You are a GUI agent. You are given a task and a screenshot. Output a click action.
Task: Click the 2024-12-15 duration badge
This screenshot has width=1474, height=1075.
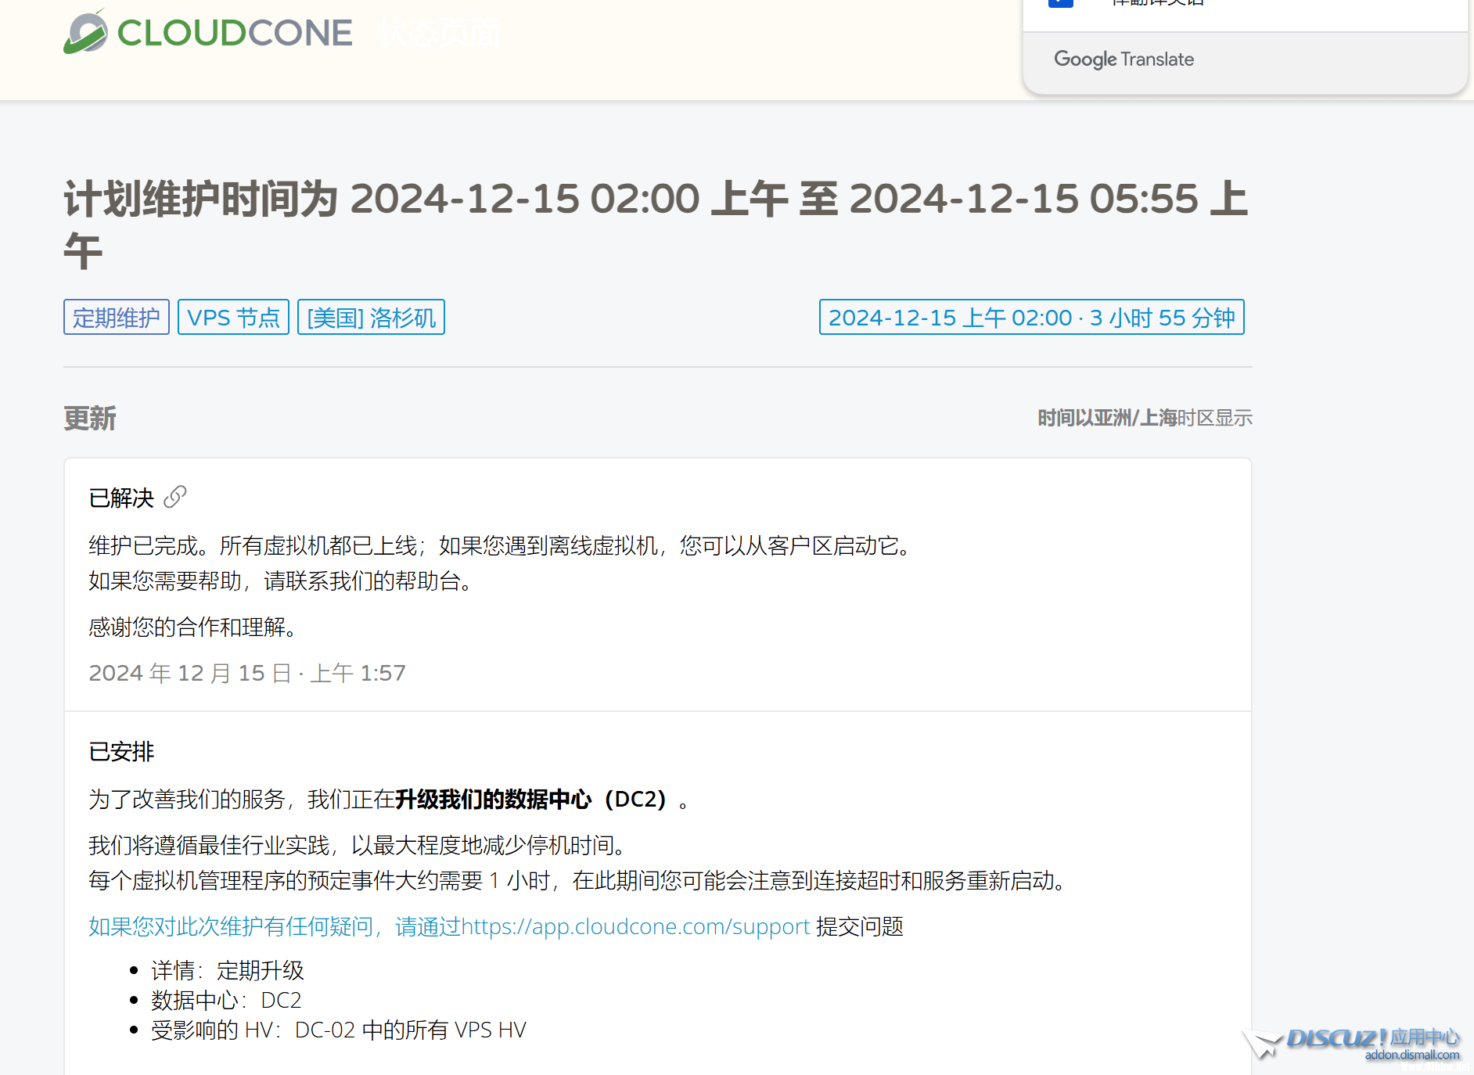pos(1031,318)
